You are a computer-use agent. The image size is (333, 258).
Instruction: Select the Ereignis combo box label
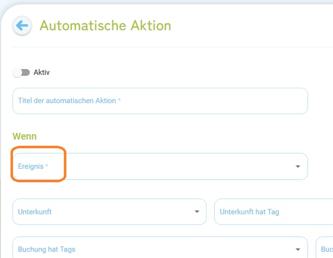point(31,167)
